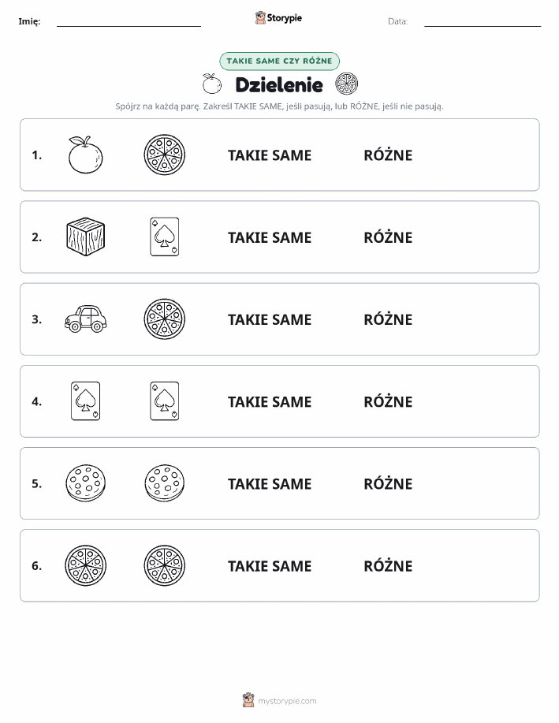Click the small pizza icon beside Dzielenie title
Image resolution: width=559 pixels, height=723 pixels.
click(347, 84)
